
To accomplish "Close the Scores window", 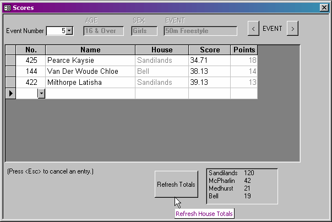I will click(324, 8).
